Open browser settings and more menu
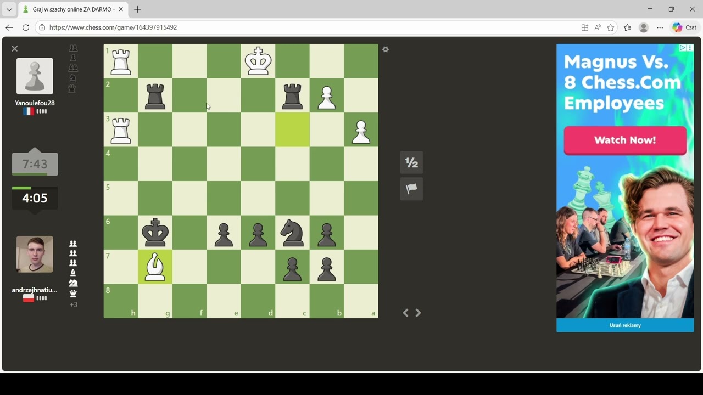703x395 pixels. (660, 27)
